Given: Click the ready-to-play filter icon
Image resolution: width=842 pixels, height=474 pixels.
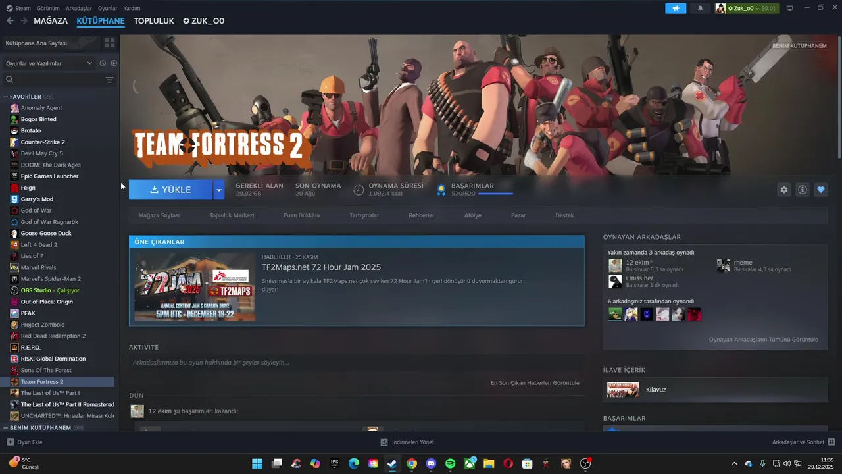Looking at the screenshot, I should (x=114, y=63).
